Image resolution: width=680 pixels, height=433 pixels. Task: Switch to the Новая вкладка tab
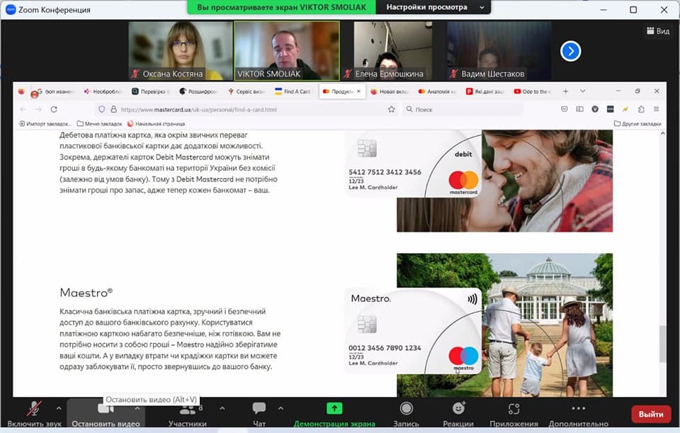[x=390, y=91]
